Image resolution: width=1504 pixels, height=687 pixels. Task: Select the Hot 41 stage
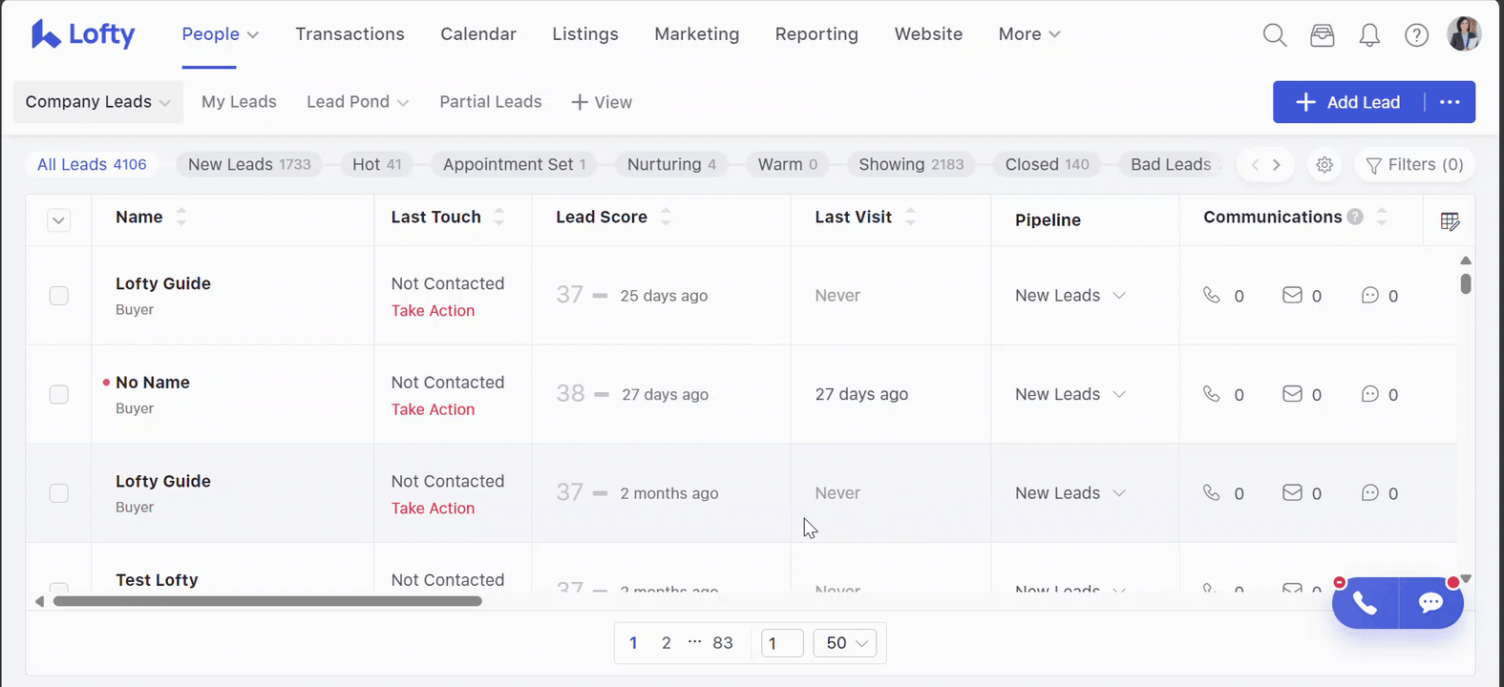(377, 165)
